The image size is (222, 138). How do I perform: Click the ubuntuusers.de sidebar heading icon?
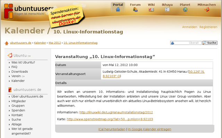10,90
